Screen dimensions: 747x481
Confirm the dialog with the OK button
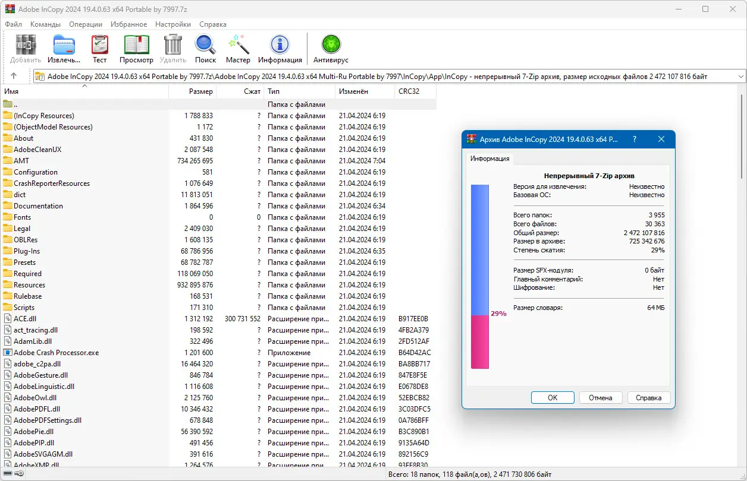tap(553, 398)
